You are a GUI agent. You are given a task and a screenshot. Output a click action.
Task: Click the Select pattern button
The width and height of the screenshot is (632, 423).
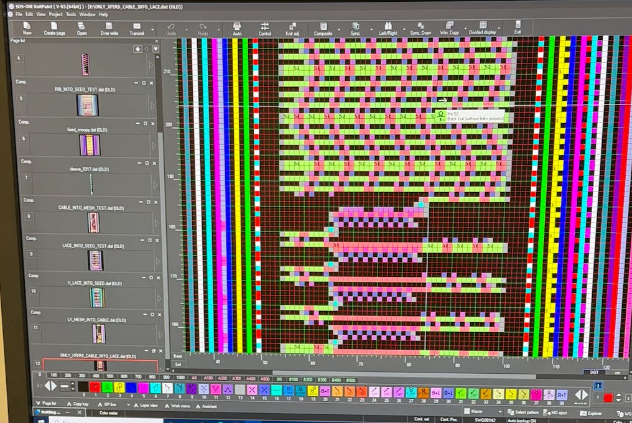pyautogui.click(x=523, y=412)
